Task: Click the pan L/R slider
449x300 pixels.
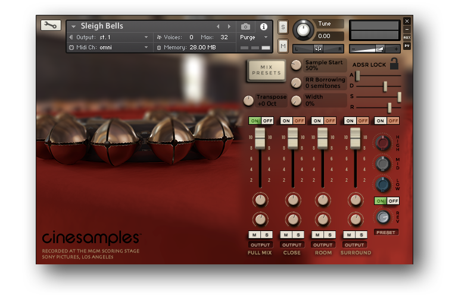Action: (x=318, y=49)
